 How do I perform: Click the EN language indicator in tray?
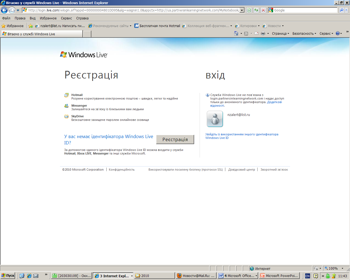pyautogui.click(x=307, y=276)
